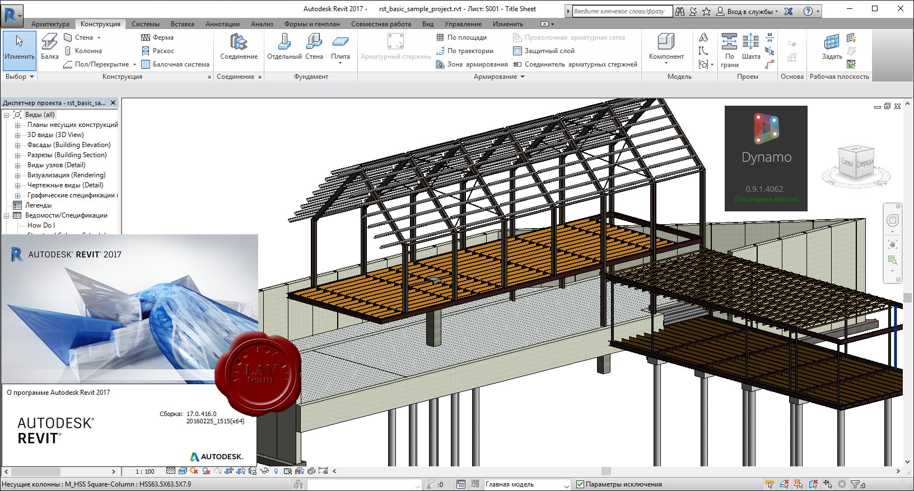
Task: Open the steering wheel navigation tool
Action: pos(893,220)
